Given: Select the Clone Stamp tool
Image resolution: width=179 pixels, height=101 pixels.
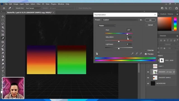Looking at the screenshot, I should [3, 49].
